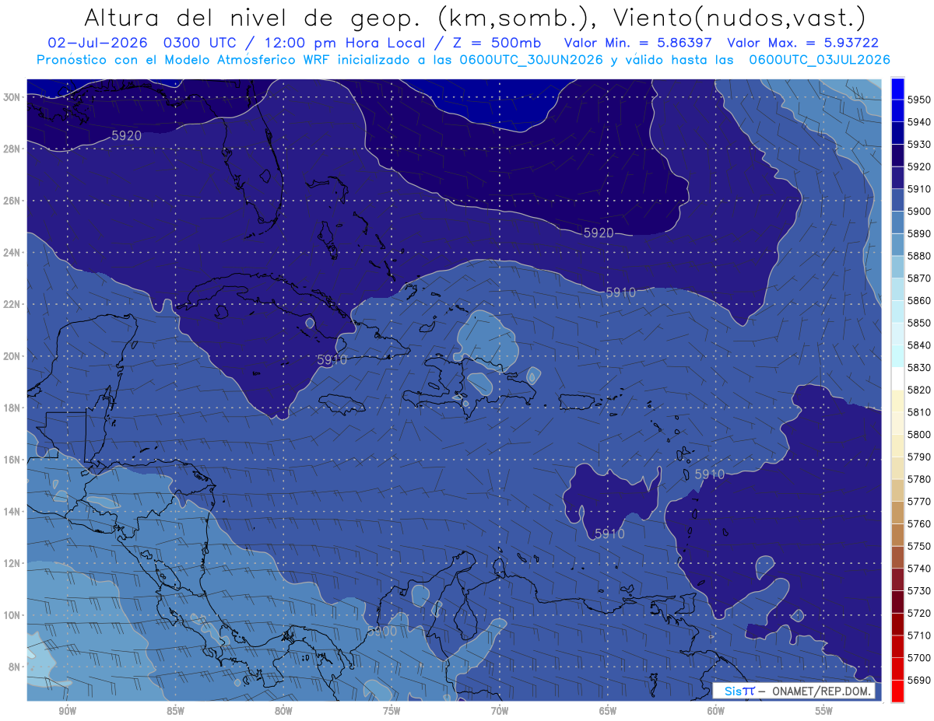Click the 55W longitude axis label
934x721 pixels.
(x=824, y=711)
